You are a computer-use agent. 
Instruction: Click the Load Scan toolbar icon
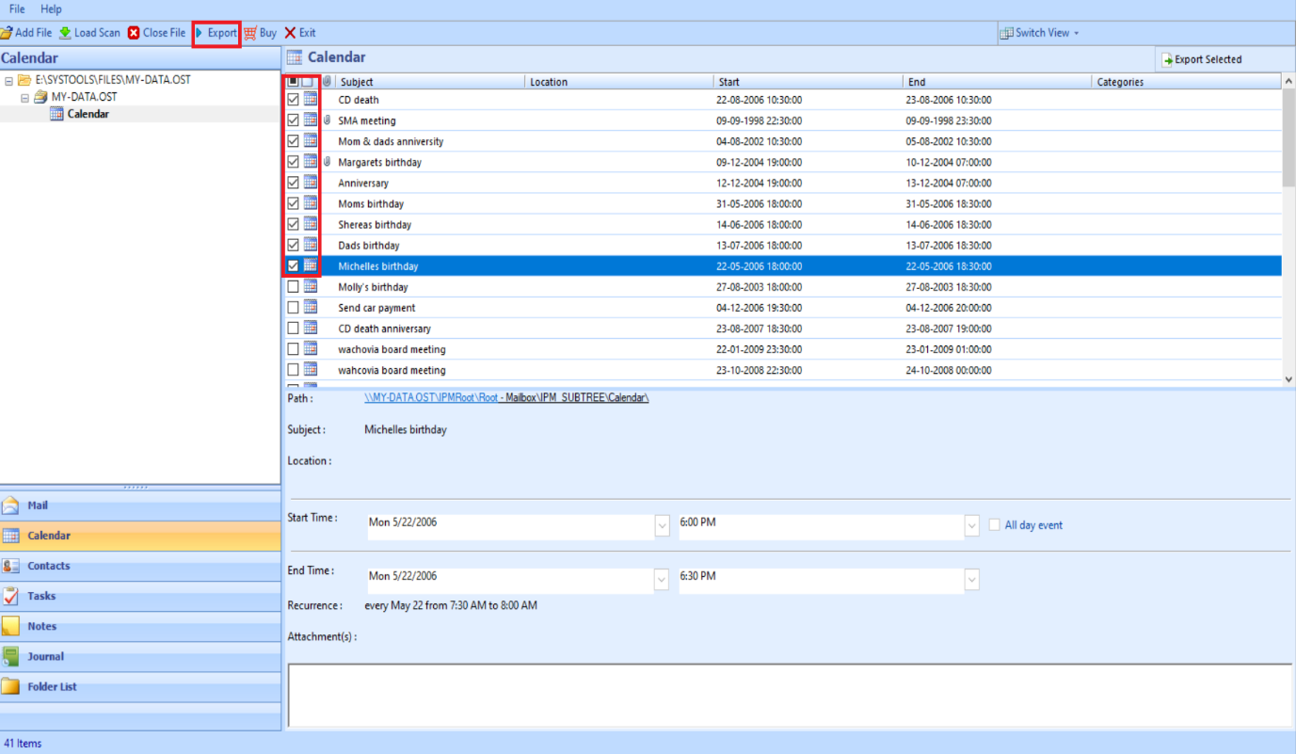coord(65,33)
